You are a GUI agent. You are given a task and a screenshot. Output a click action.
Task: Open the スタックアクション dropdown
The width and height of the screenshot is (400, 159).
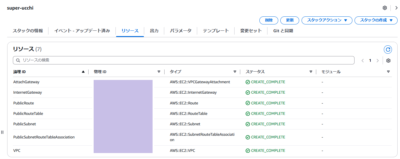point(327,20)
